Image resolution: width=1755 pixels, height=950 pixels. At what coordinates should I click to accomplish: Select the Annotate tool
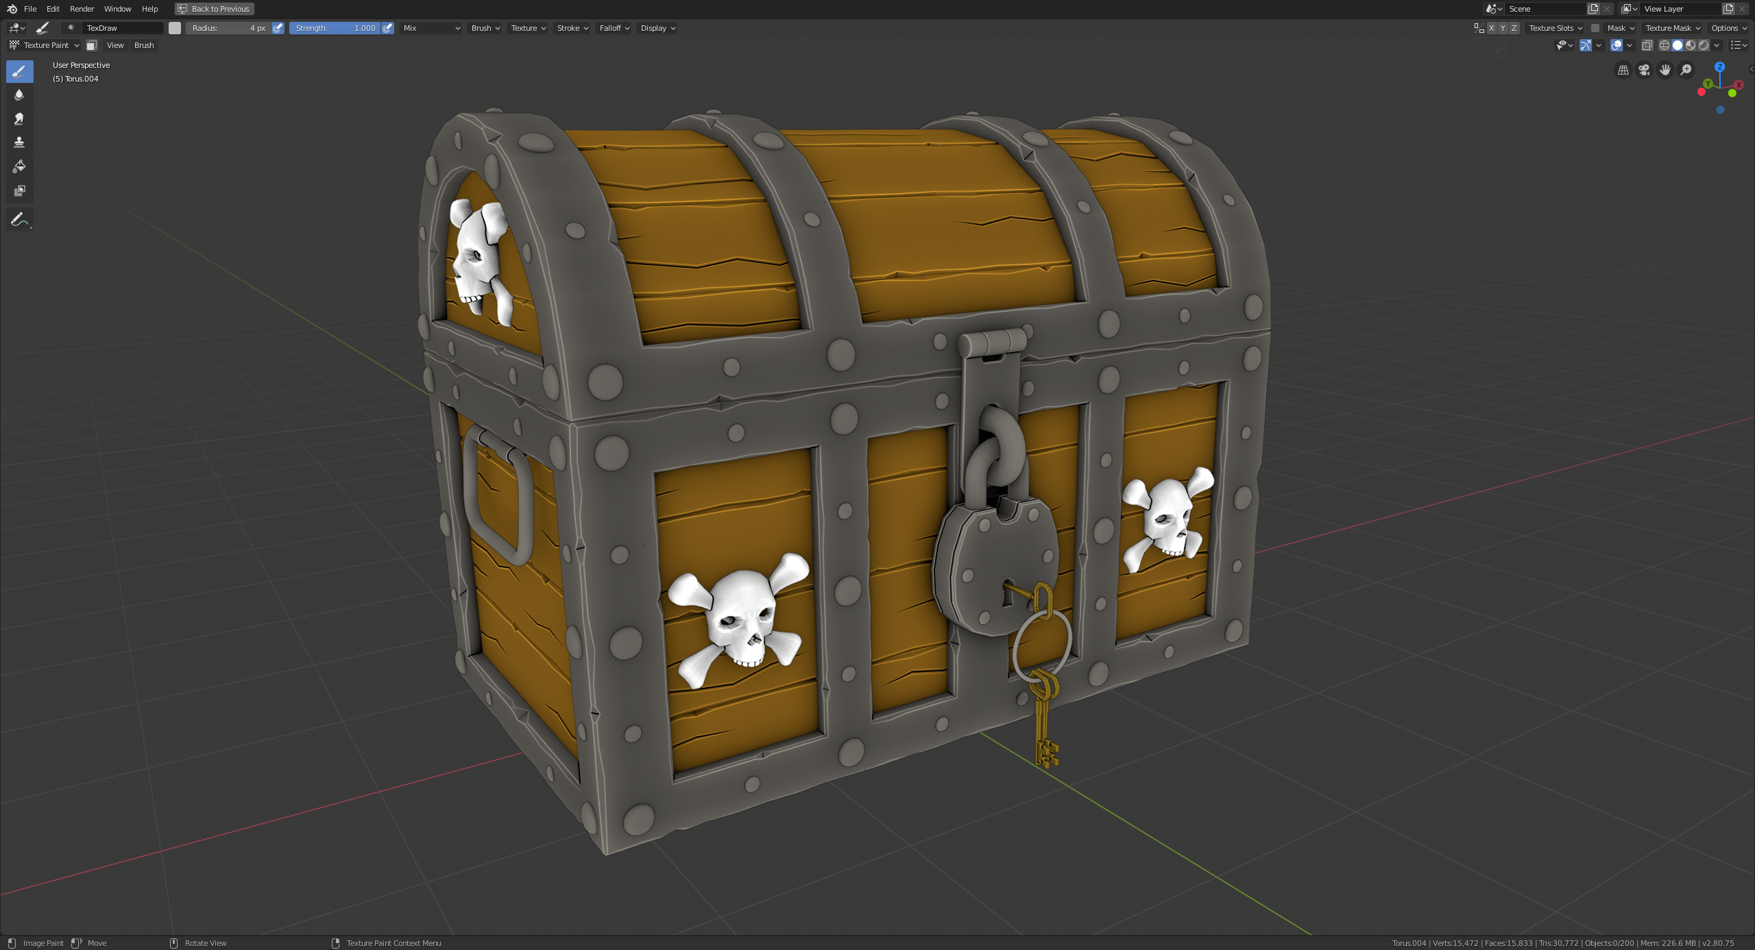click(x=19, y=219)
